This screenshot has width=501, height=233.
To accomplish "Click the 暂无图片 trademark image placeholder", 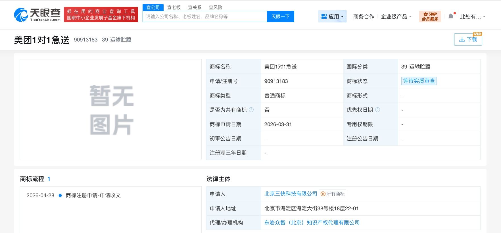I will [x=111, y=110].
